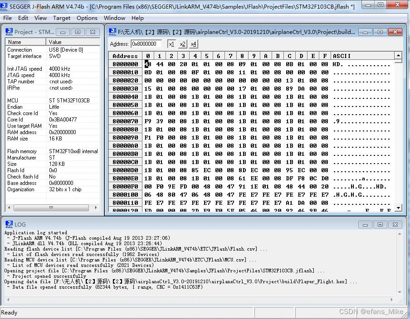
Task: Click the Project panel horizontal scrollbar thumb
Action: [51, 208]
